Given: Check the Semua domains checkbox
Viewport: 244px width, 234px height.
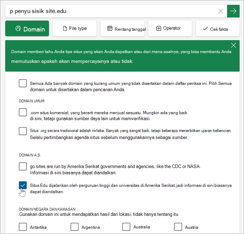Looking at the screenshot, I should pyautogui.click(x=23, y=83).
